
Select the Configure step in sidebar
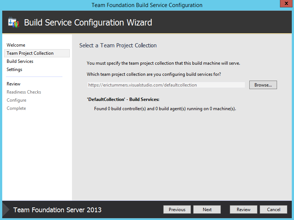click(x=16, y=100)
